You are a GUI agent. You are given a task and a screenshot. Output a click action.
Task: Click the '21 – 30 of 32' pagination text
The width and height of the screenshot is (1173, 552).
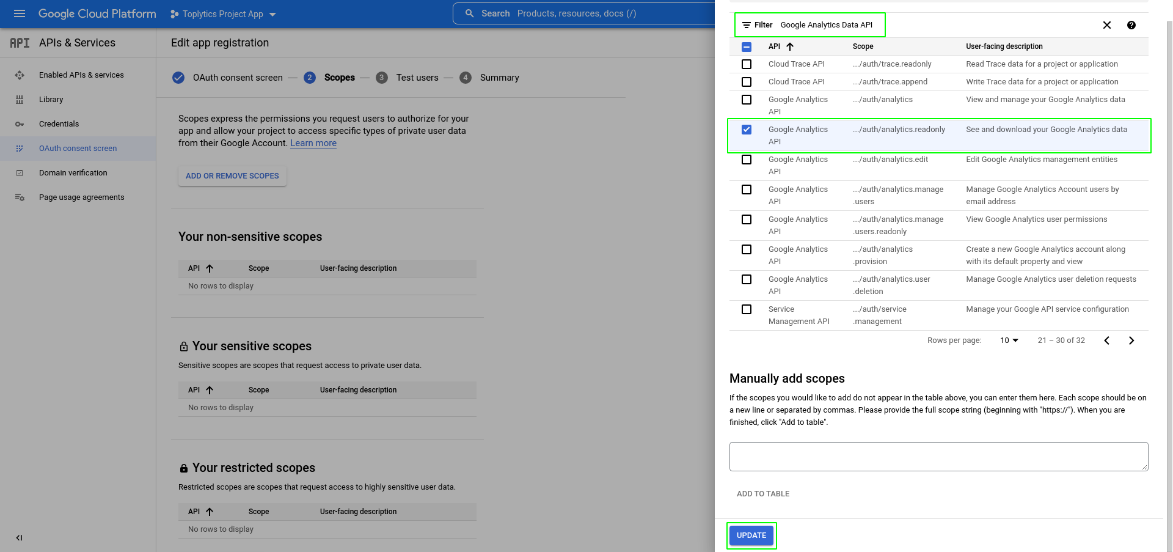click(1061, 340)
